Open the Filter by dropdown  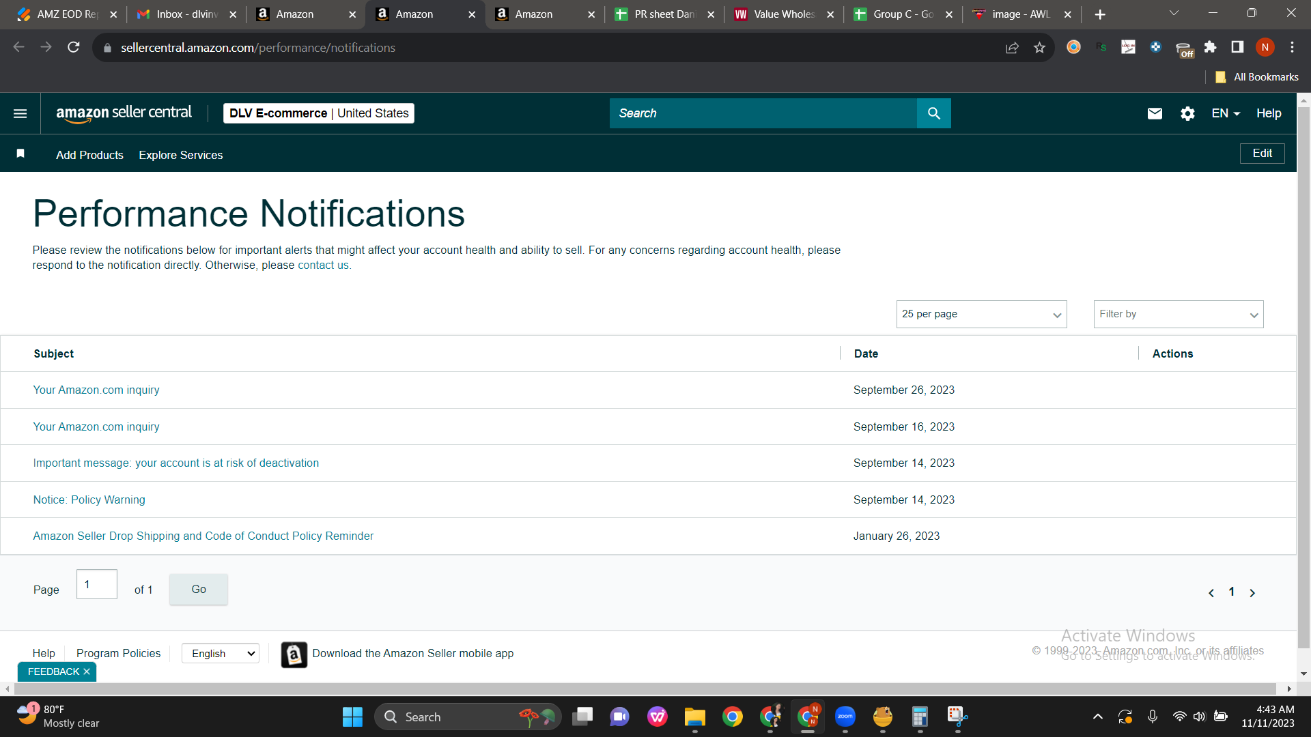[x=1179, y=314]
